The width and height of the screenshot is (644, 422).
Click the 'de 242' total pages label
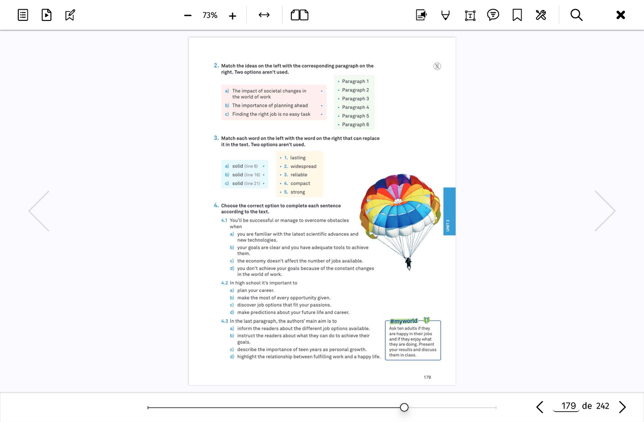pyautogui.click(x=596, y=406)
